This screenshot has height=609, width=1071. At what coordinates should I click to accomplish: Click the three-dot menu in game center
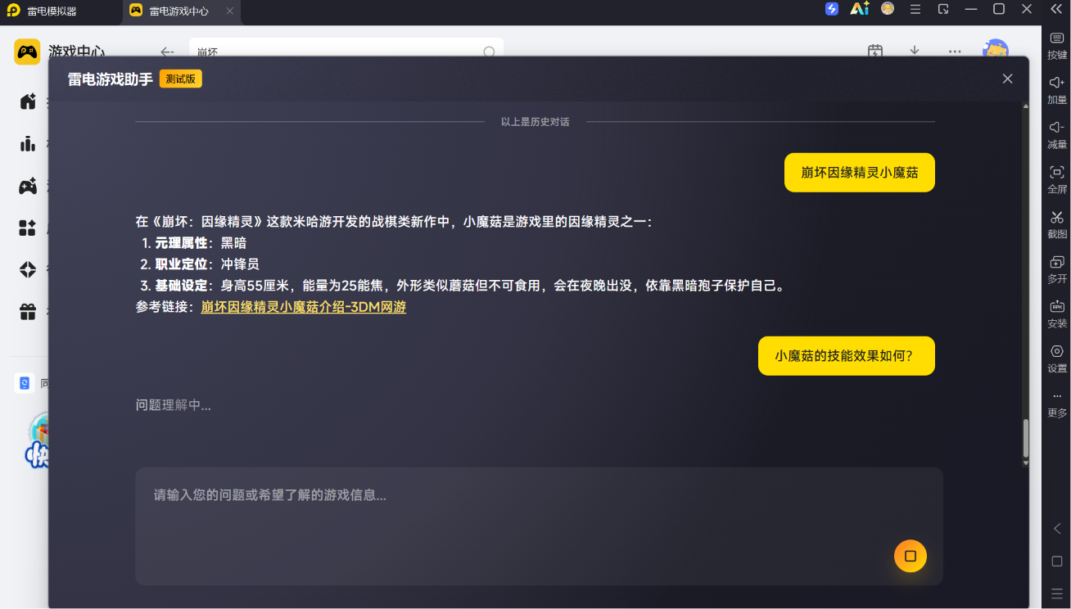(955, 51)
